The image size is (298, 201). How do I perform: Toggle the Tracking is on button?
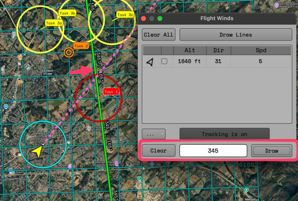coord(224,134)
